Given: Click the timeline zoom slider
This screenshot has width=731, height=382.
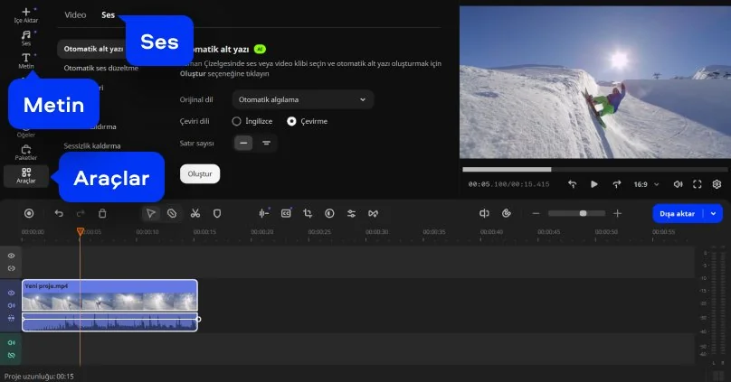Looking at the screenshot, I should tap(583, 213).
